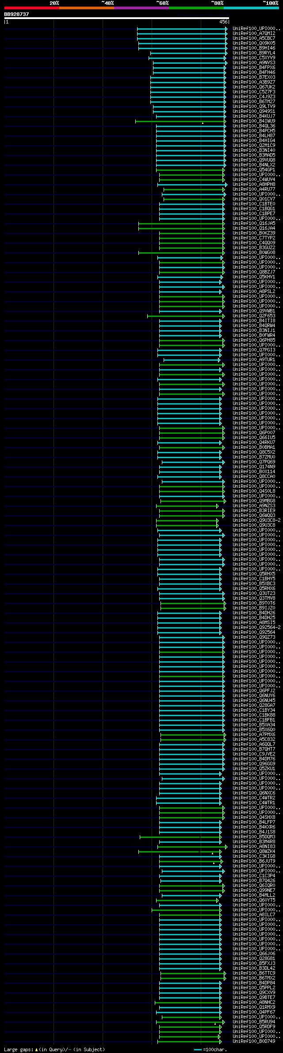Click hit label UniRef100_A8PSL2
This screenshot has width=283, height=1053.
254,292
